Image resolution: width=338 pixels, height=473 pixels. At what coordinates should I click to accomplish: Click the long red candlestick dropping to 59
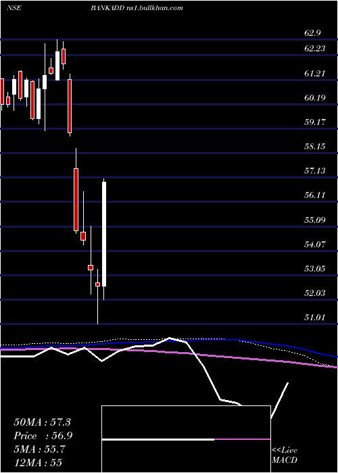pos(70,106)
